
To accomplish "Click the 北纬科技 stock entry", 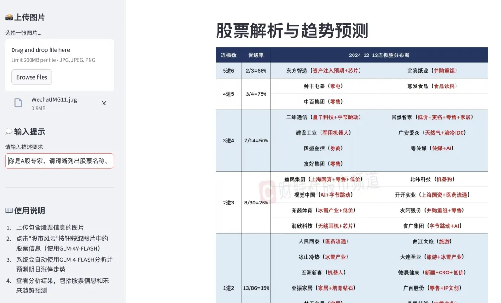I will coord(432,179).
